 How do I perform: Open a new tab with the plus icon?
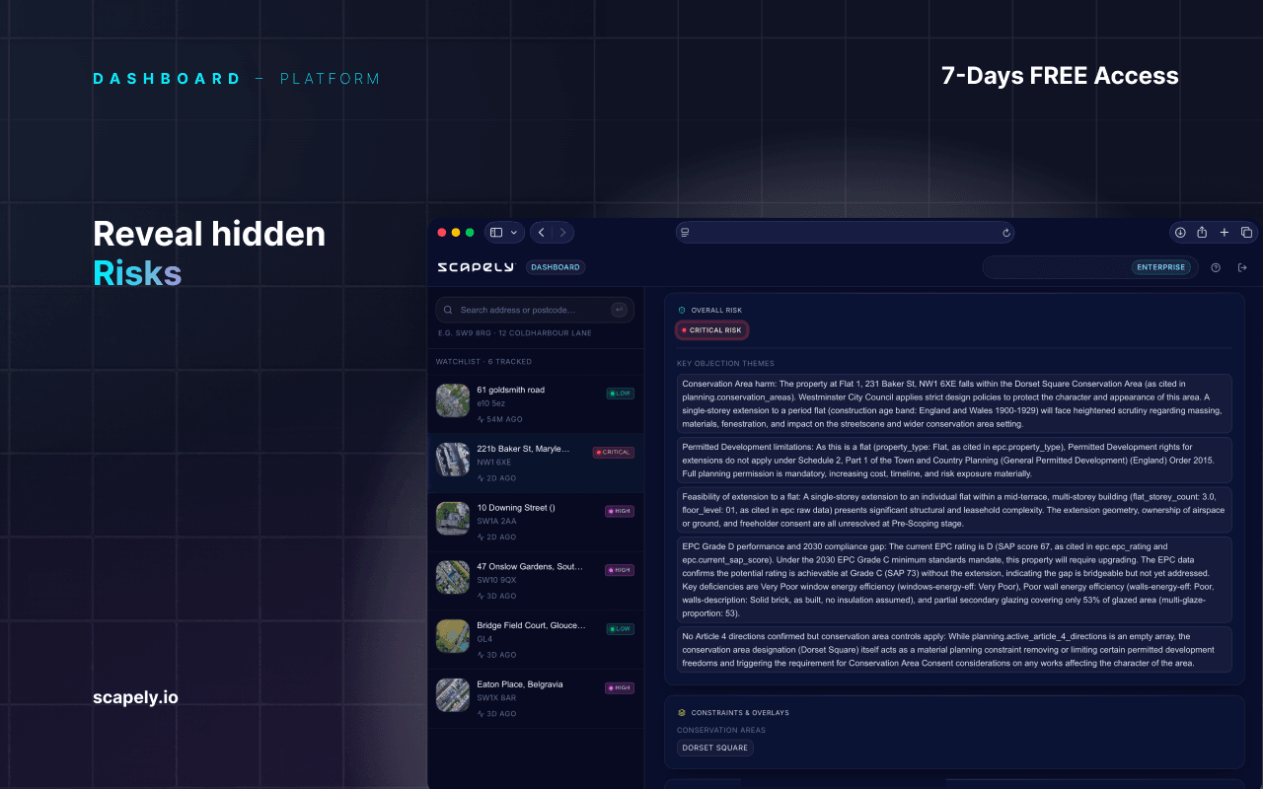click(x=1225, y=233)
